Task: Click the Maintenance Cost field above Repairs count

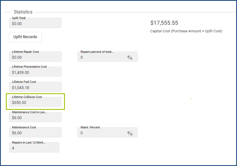Action: pyautogui.click(x=35, y=133)
